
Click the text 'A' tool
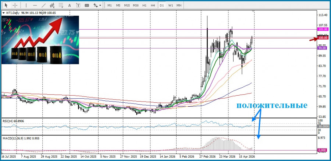click(70, 6)
